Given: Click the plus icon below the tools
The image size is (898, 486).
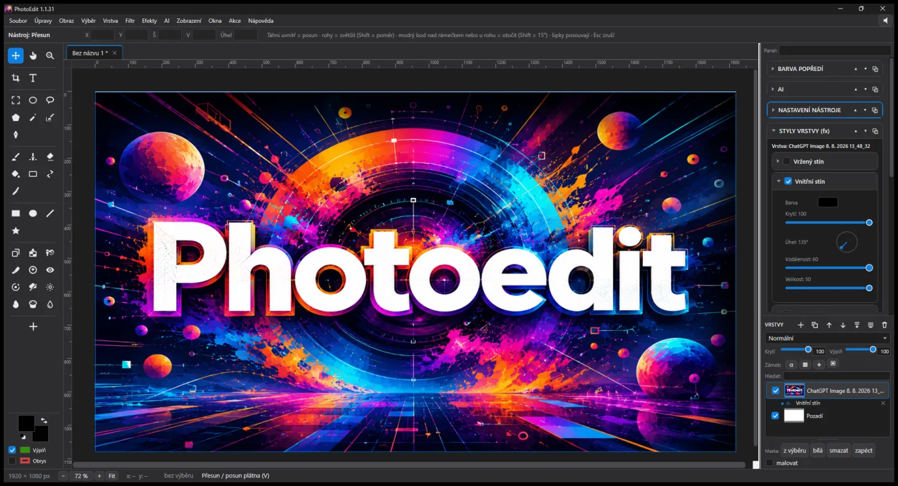Looking at the screenshot, I should [33, 326].
